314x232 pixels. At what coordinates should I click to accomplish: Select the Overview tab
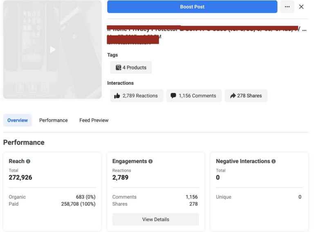(x=18, y=120)
